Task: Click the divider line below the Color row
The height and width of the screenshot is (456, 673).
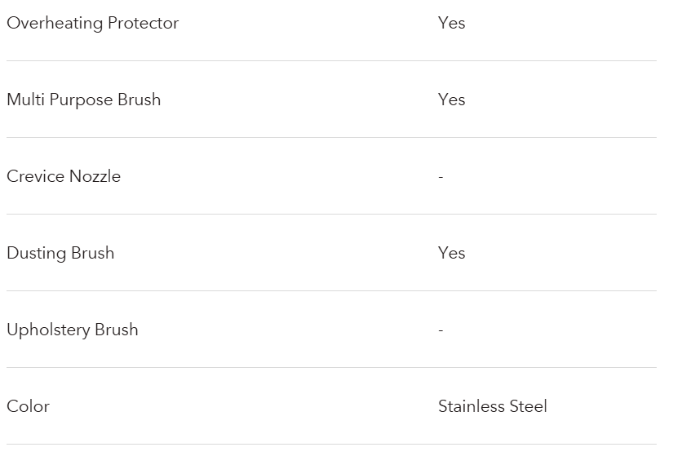Action: (x=331, y=444)
